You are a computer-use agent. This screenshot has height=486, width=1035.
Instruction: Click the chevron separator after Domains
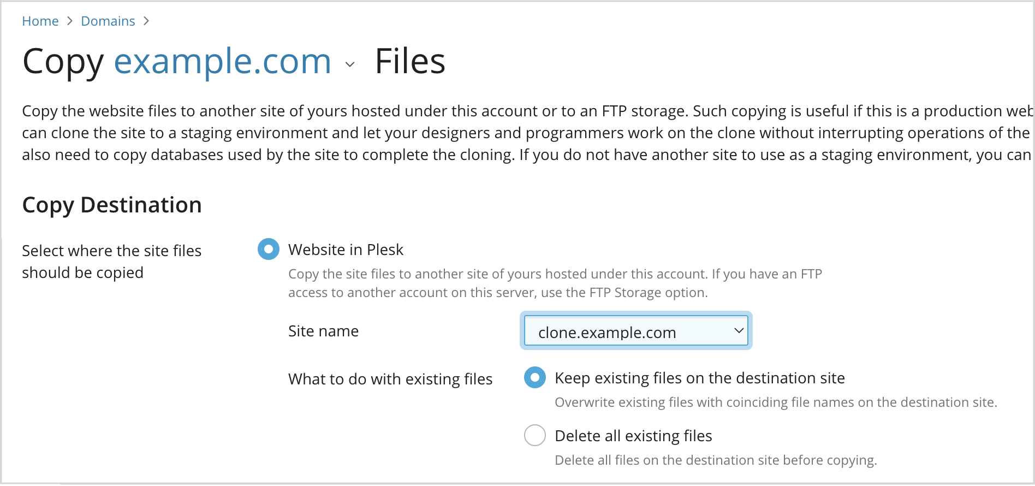(x=146, y=21)
